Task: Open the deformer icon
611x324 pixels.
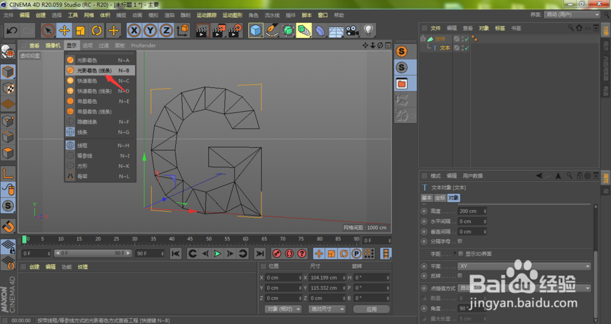Action: click(320, 31)
